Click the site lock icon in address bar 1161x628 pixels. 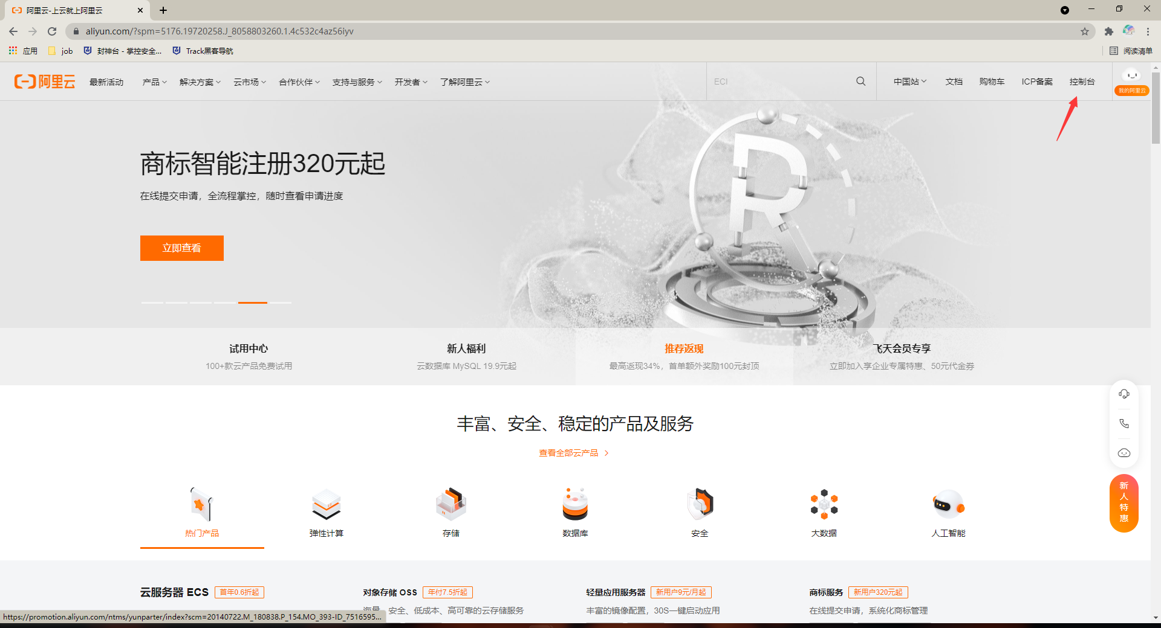(76, 31)
